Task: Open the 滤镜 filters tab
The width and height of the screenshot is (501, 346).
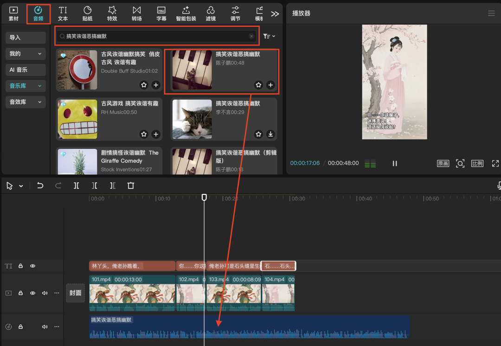Action: tap(211, 13)
